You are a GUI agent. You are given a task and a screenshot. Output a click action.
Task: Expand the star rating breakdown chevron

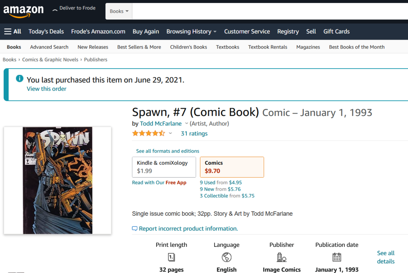coord(170,133)
